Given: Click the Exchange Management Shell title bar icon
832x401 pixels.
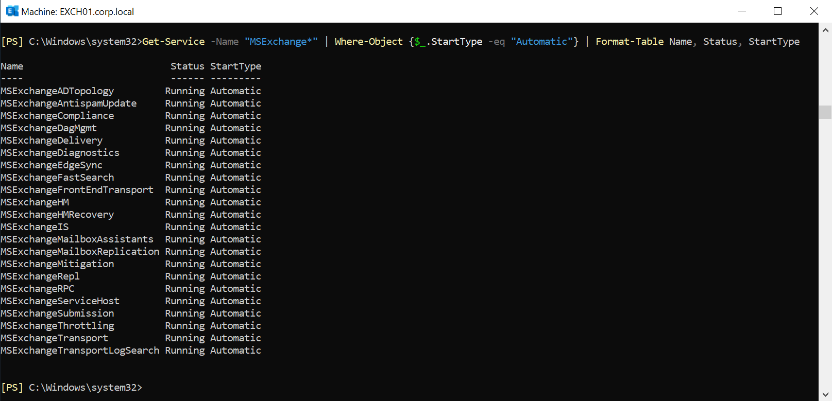Looking at the screenshot, I should pyautogui.click(x=12, y=11).
